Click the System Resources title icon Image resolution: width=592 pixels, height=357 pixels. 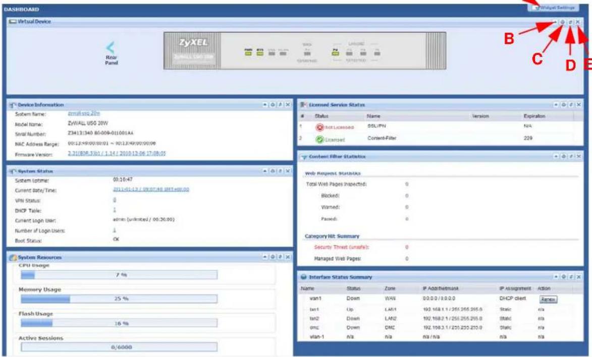point(13,258)
